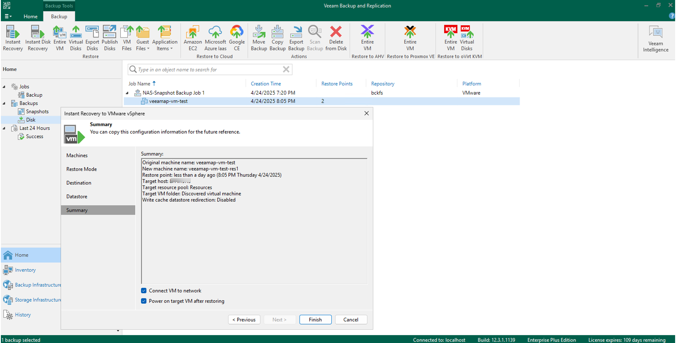Viewport: 676px width, 343px height.
Task: Select Snapshots under Backups
Action: [33, 111]
